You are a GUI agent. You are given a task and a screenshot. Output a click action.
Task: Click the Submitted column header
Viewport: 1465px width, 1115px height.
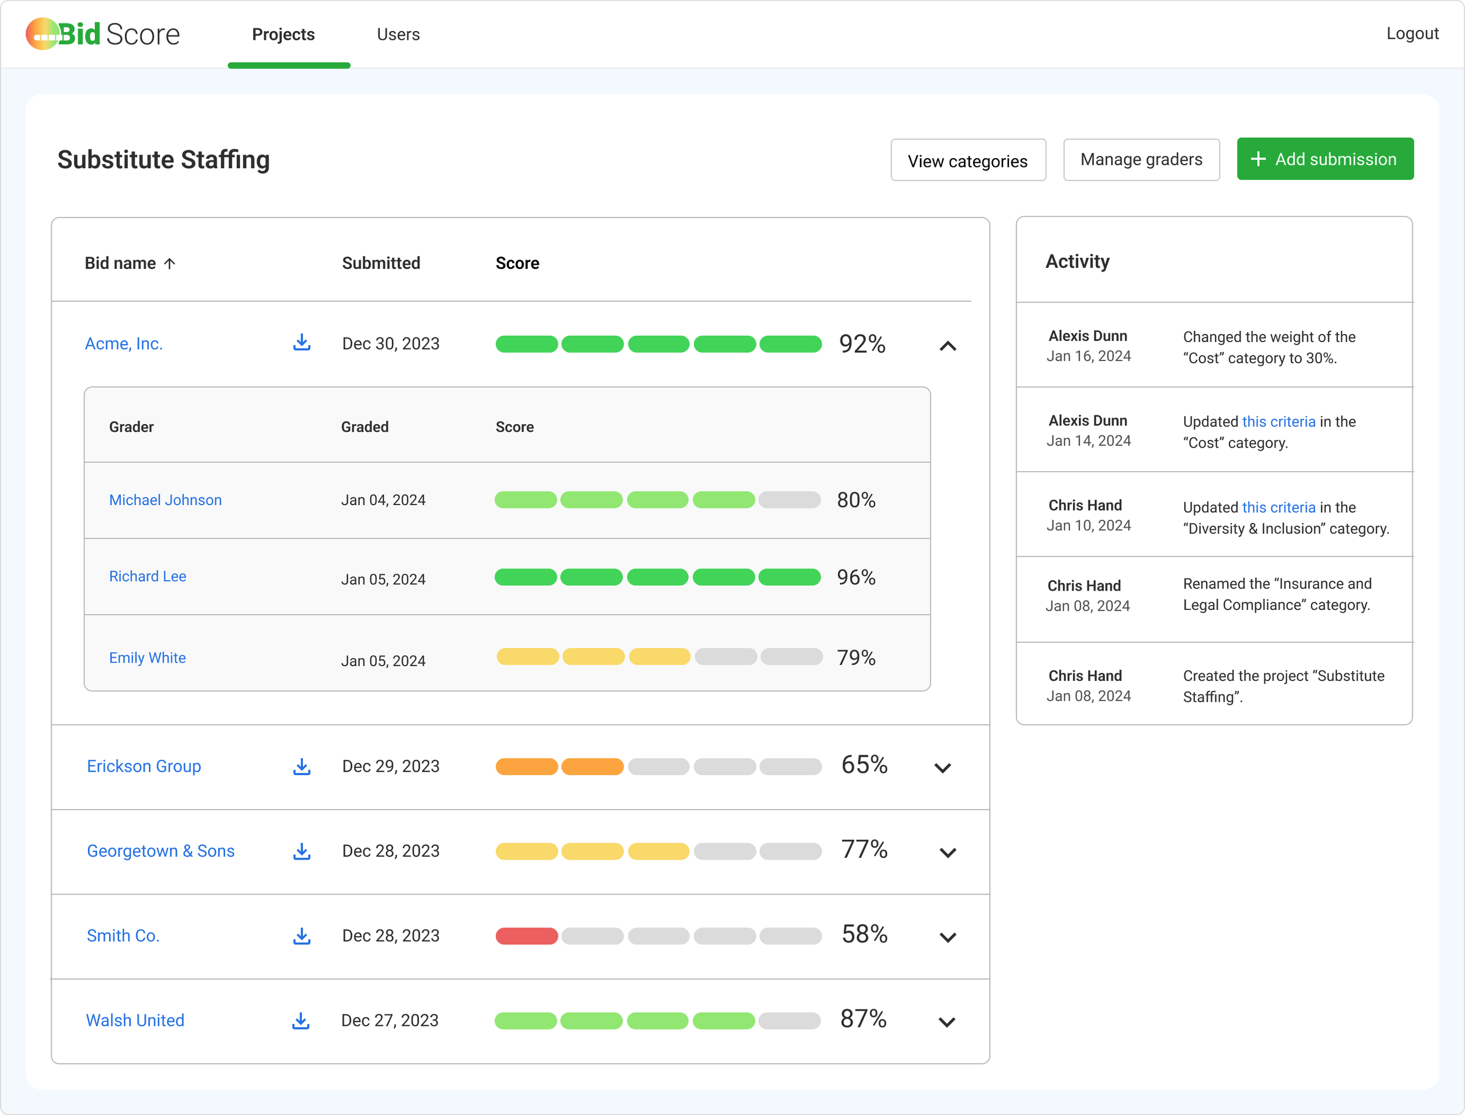pos(381,264)
